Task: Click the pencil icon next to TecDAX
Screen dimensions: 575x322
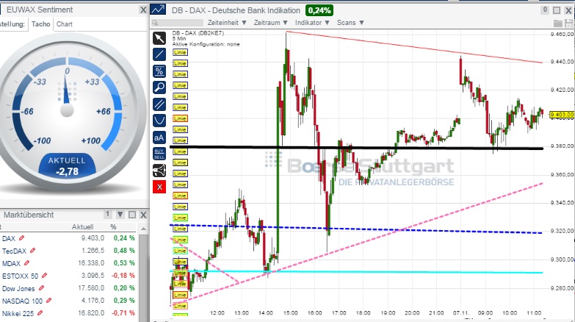Action: [x=32, y=251]
